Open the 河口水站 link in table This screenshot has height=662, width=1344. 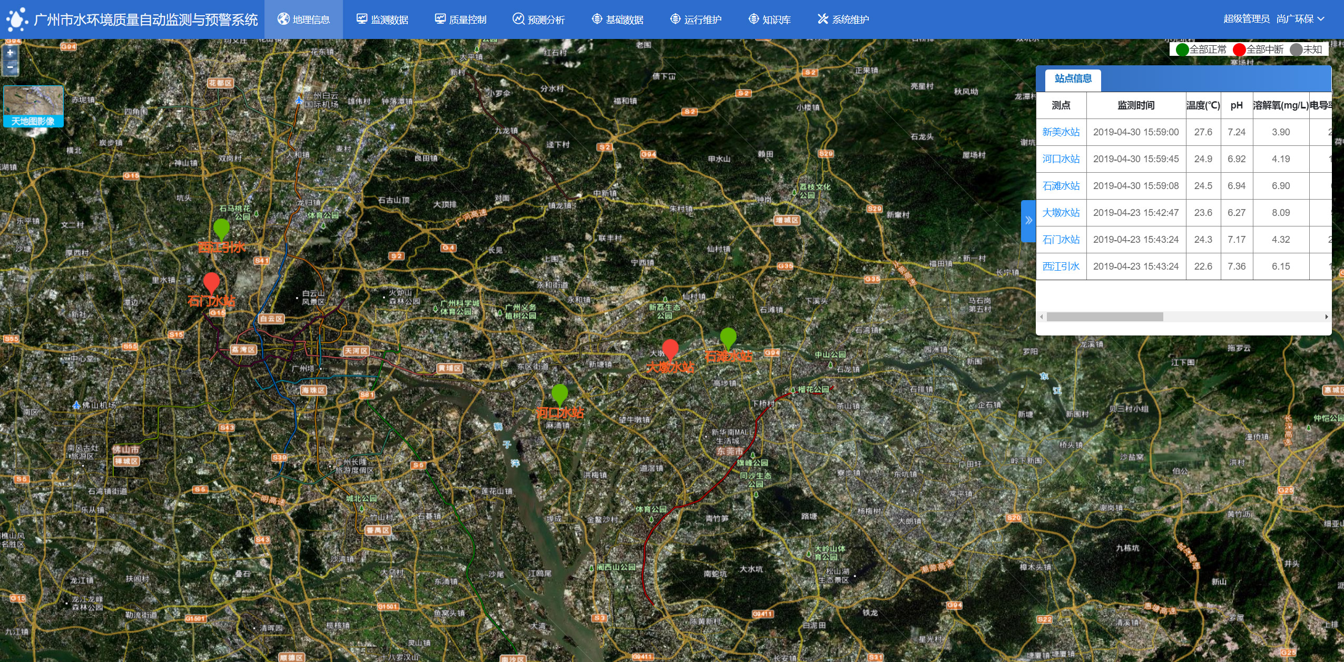pos(1061,159)
